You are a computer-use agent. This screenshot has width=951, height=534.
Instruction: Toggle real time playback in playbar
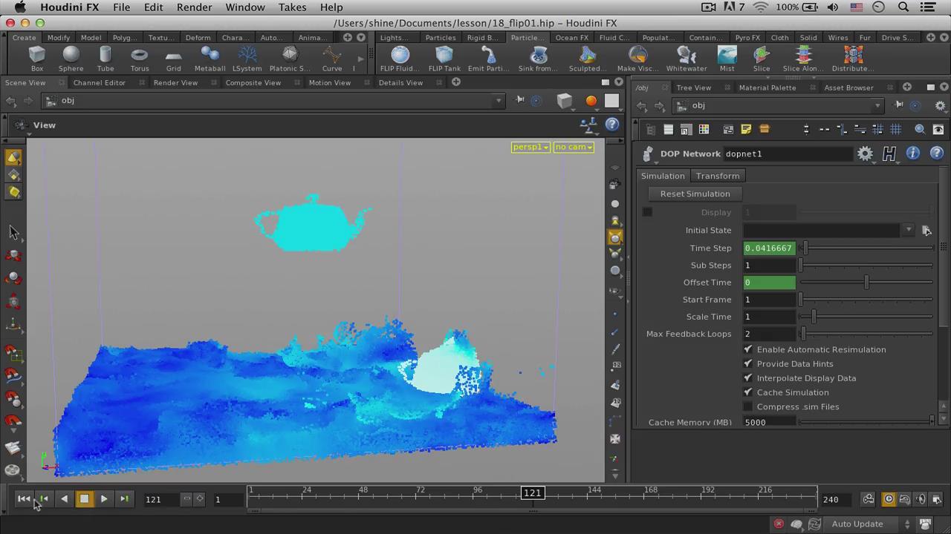889,499
